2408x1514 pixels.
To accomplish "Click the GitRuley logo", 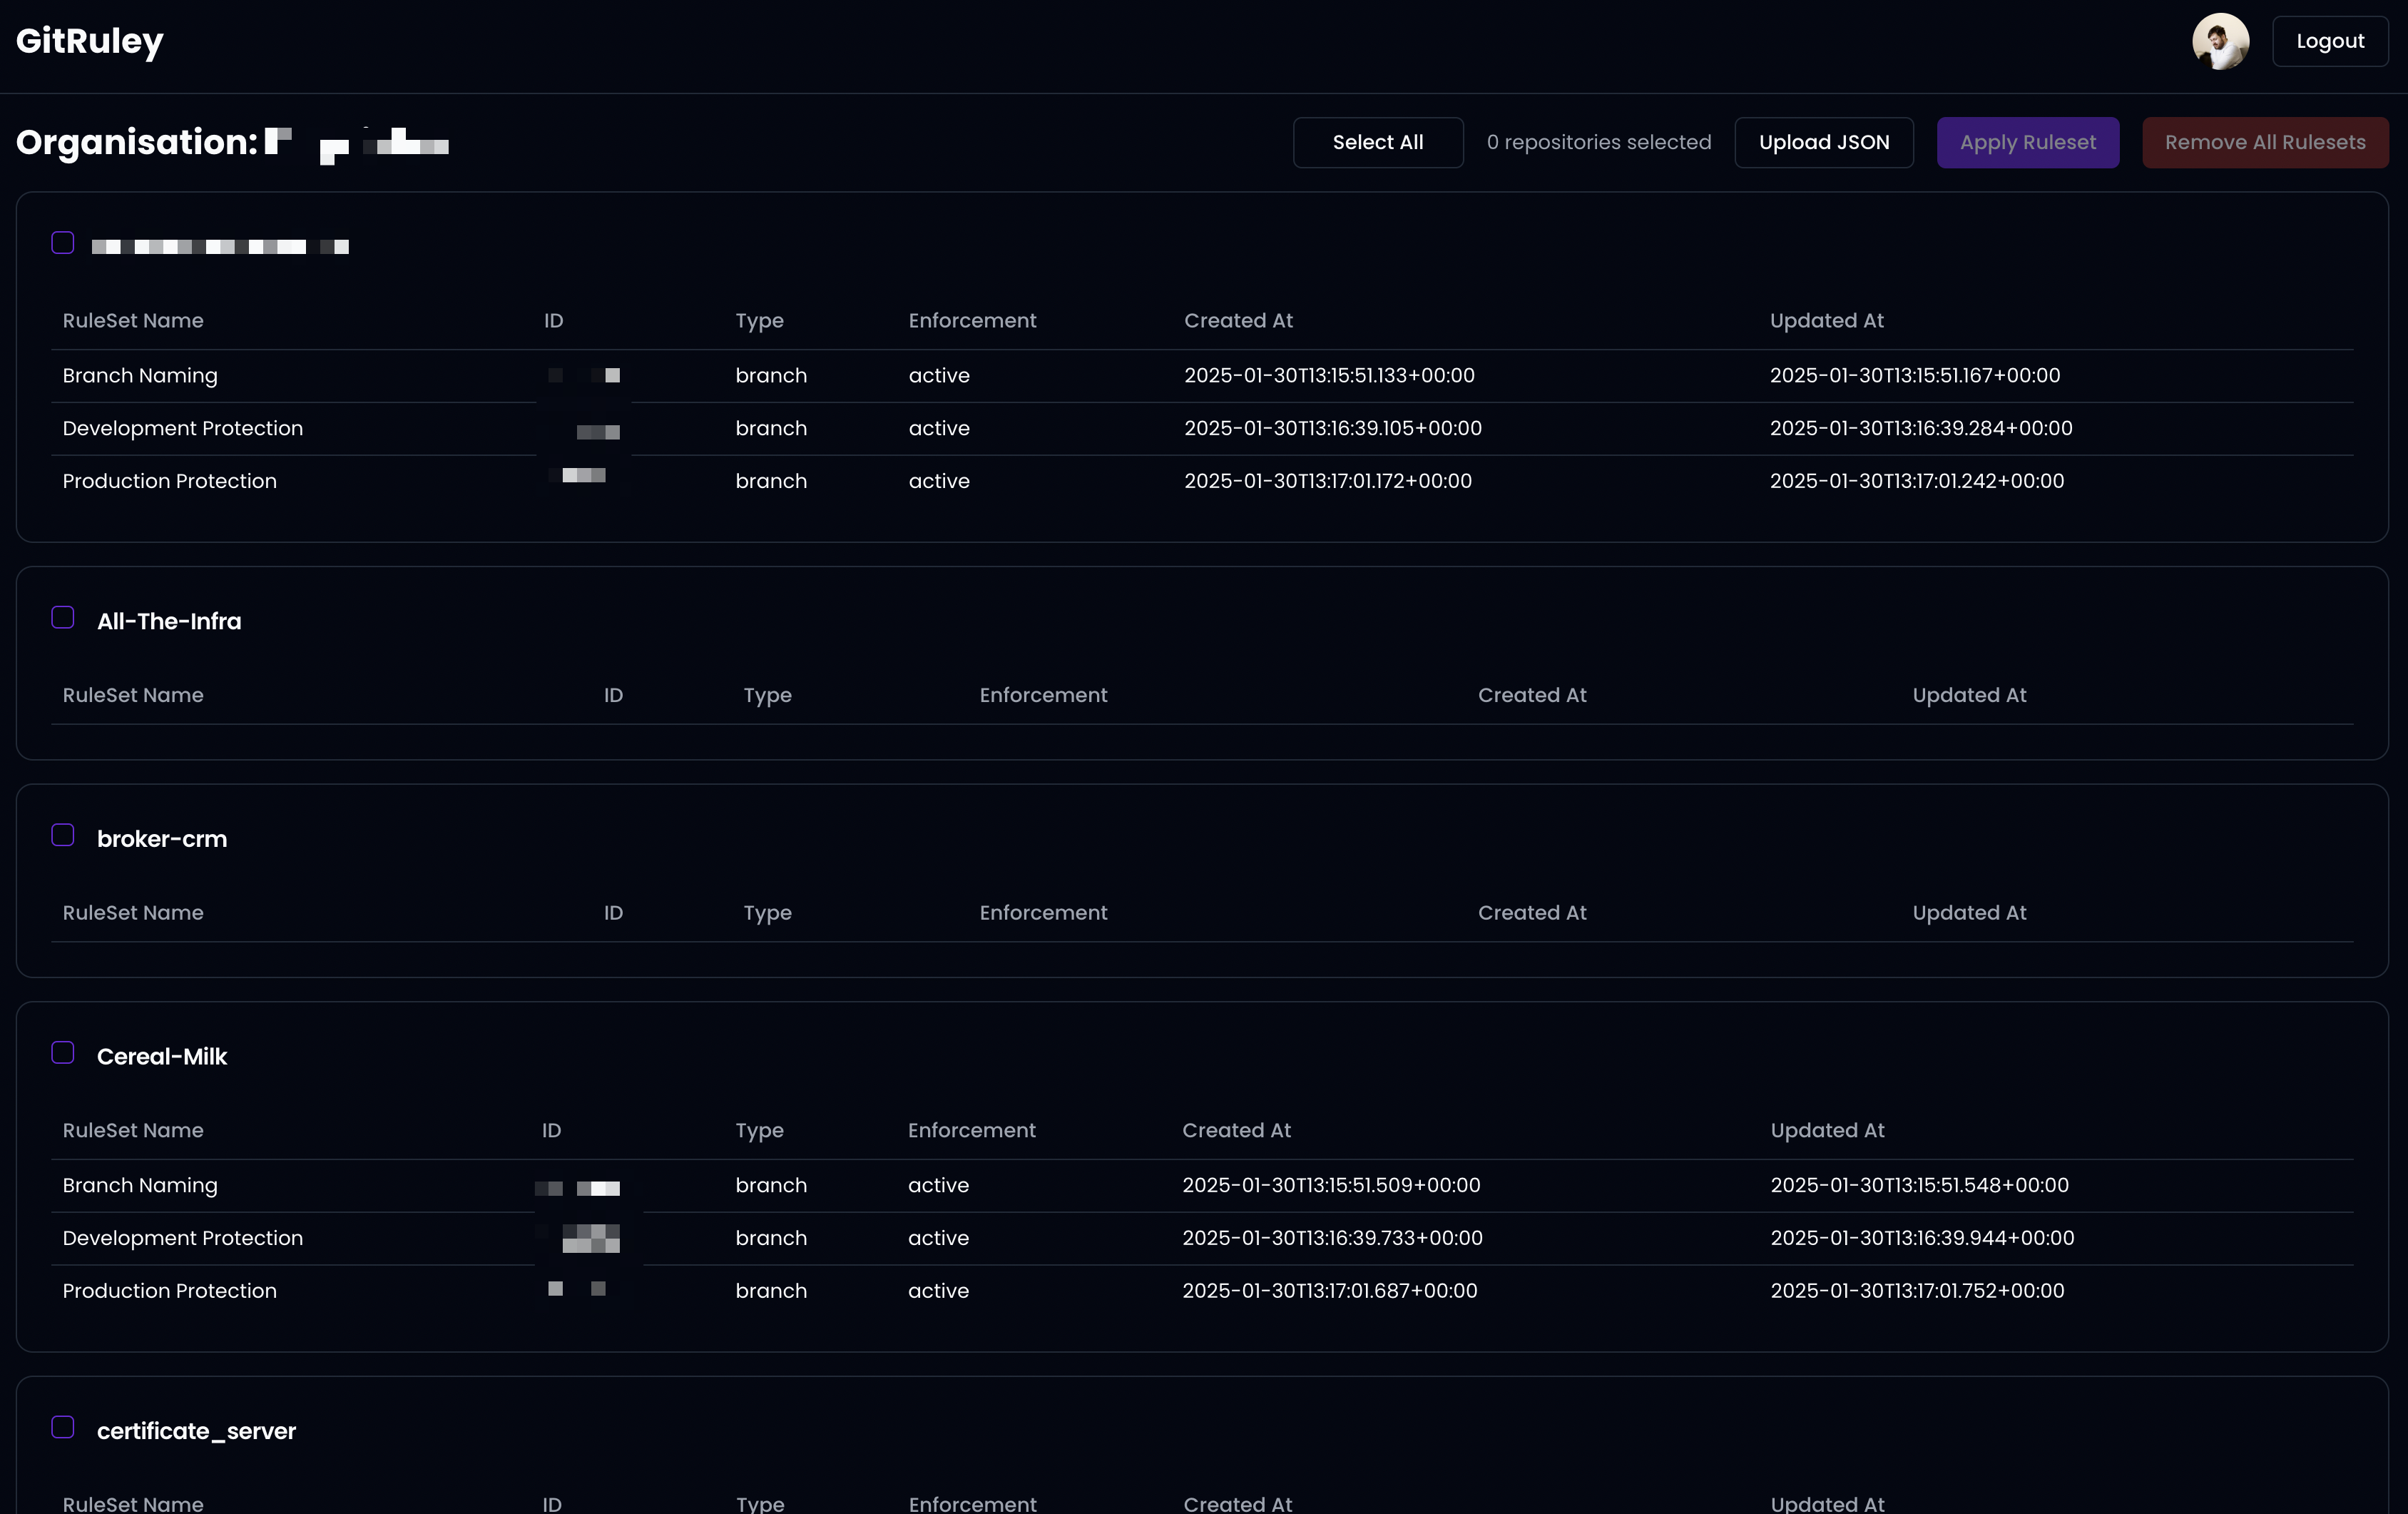I will pyautogui.click(x=89, y=41).
